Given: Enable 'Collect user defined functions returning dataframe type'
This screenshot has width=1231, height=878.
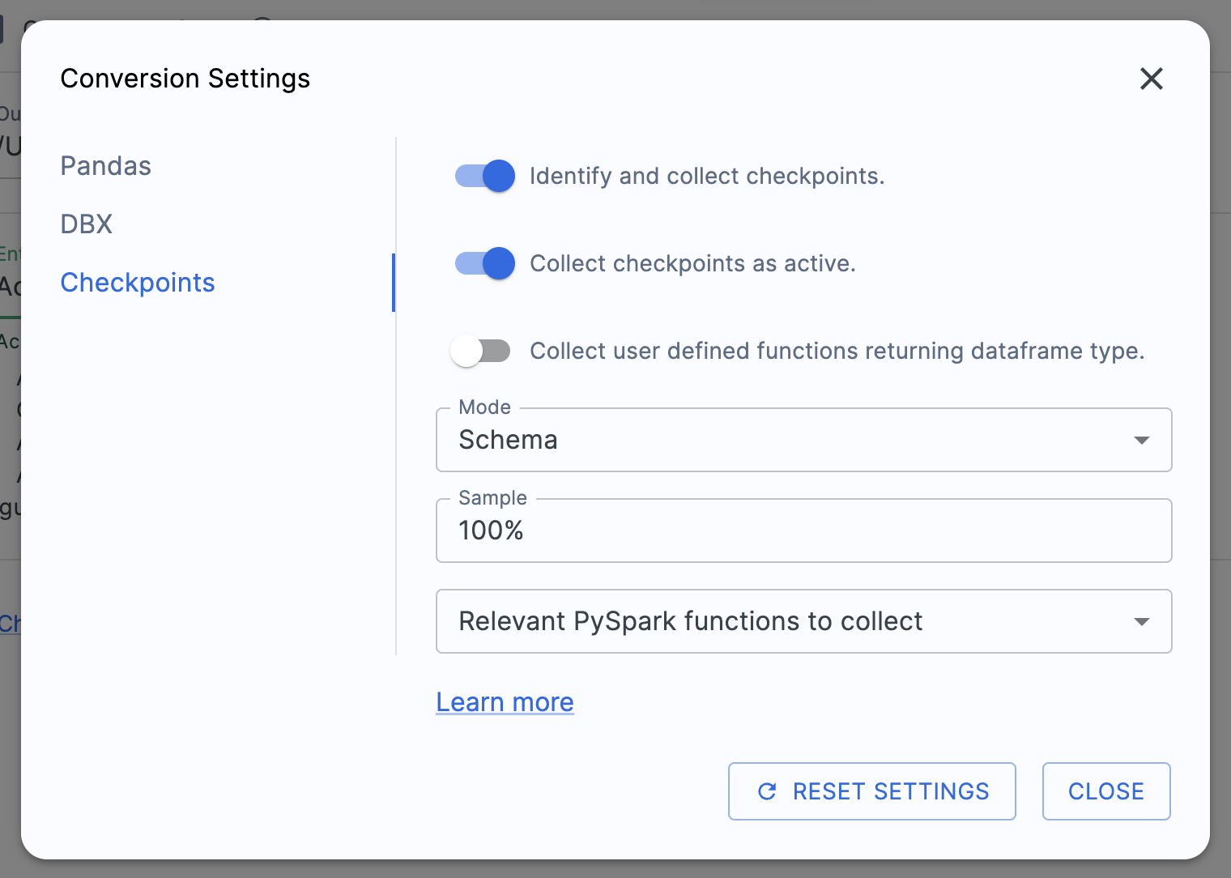Looking at the screenshot, I should click(481, 351).
